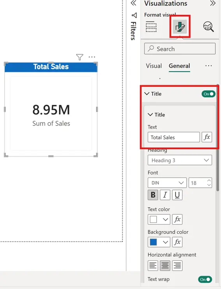Viewport: 221px width, 289px height.
Task: Turn off the Title toggle switch
Action: pos(209,94)
